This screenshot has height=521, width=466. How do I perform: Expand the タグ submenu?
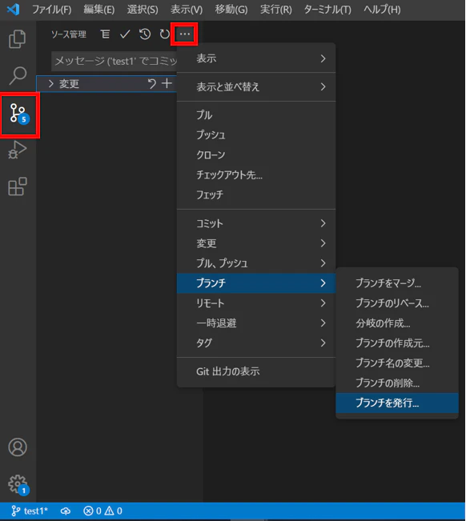256,343
